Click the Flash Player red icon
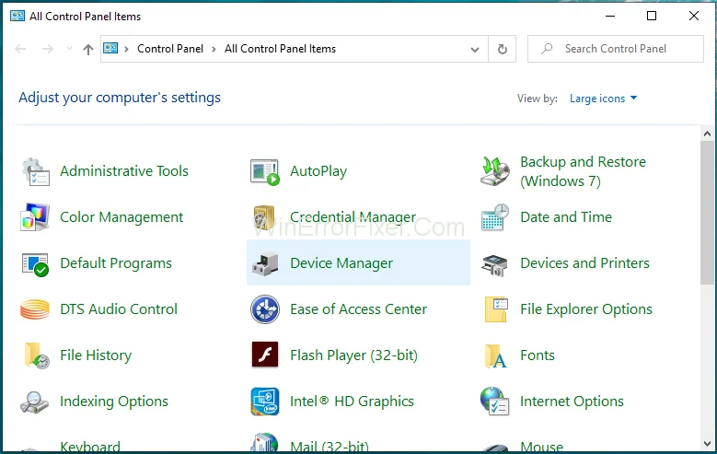 coord(265,355)
